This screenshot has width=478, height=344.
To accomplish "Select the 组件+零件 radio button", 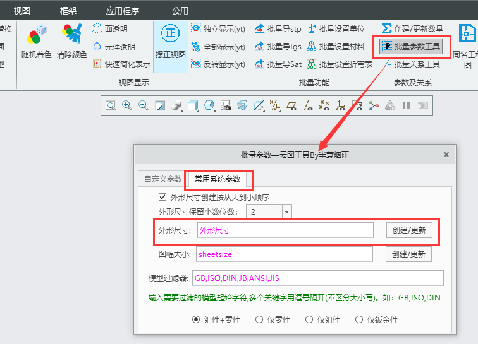I will click(x=196, y=319).
